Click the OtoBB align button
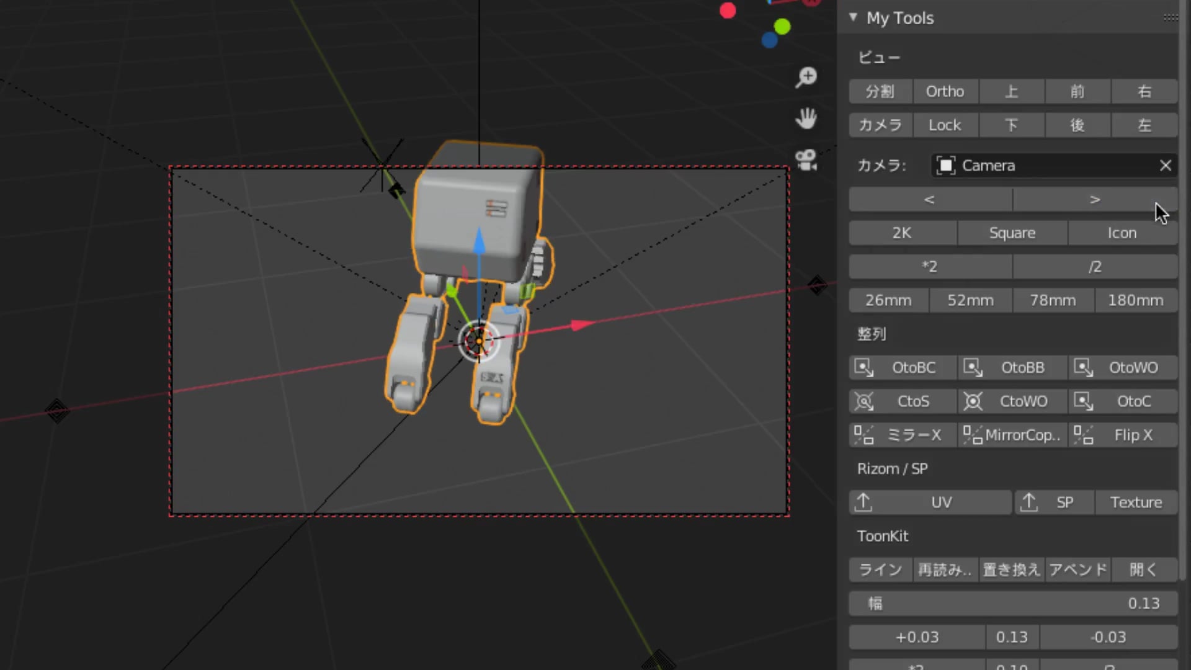The height and width of the screenshot is (670, 1191). pyautogui.click(x=1012, y=368)
